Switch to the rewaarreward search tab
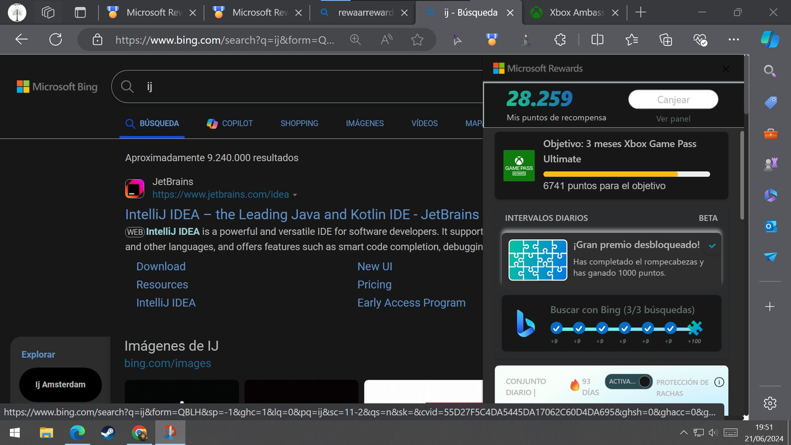The height and width of the screenshot is (445, 791). pos(363,12)
